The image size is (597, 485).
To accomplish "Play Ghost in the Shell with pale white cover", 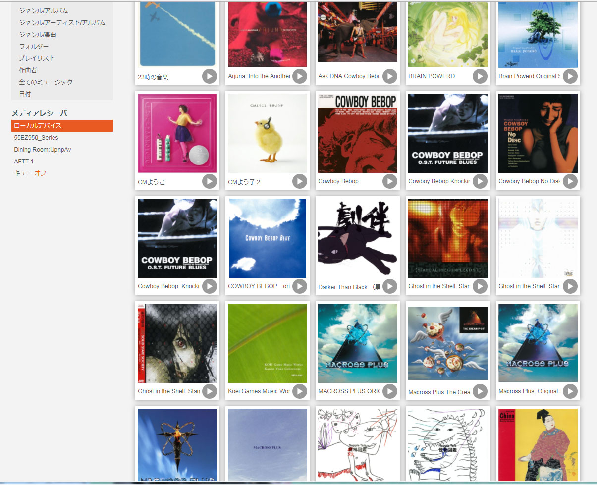I will pyautogui.click(x=570, y=286).
